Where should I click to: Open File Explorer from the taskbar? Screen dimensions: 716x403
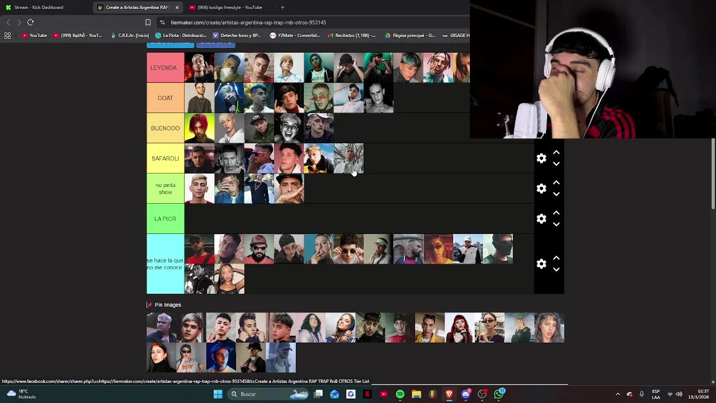click(416, 394)
